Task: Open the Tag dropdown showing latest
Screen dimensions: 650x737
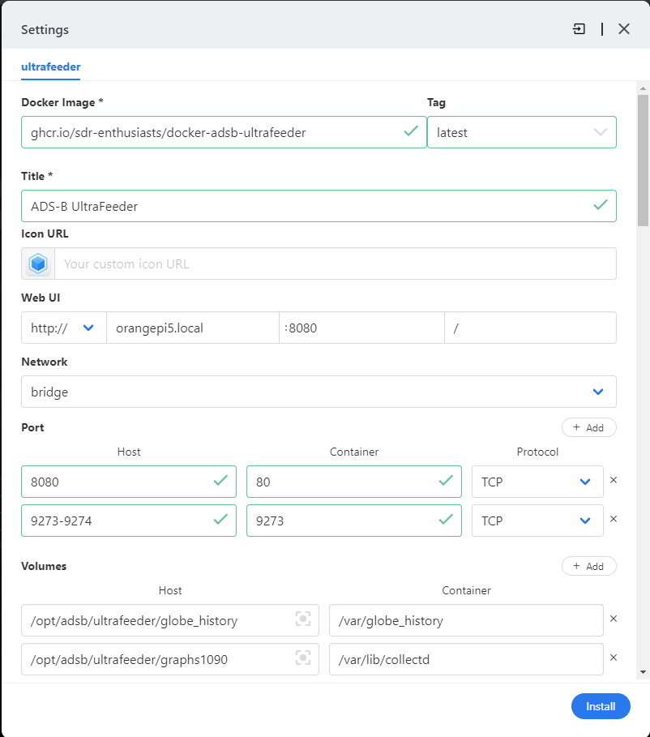Action: 522,132
